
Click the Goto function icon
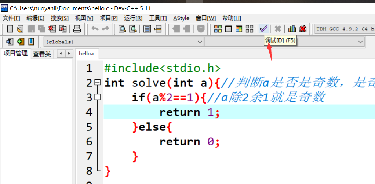click(148, 29)
